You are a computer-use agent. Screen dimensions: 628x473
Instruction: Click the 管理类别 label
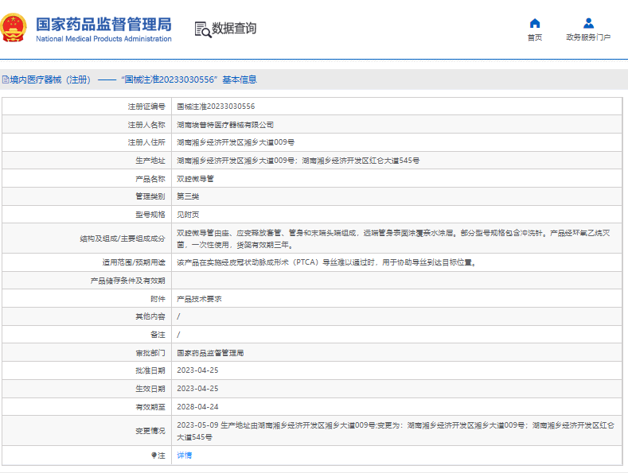(x=150, y=196)
